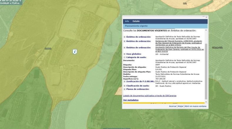
Task: Expand Ámbitos de ordenación for Plan Insular revision
Action: pyautogui.click(x=125, y=48)
